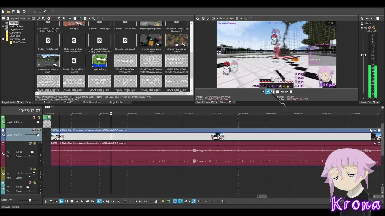Viewport: 385px width, 216px height.
Task: Select the Envelope Edit Tool
Action: pyautogui.click(x=107, y=201)
